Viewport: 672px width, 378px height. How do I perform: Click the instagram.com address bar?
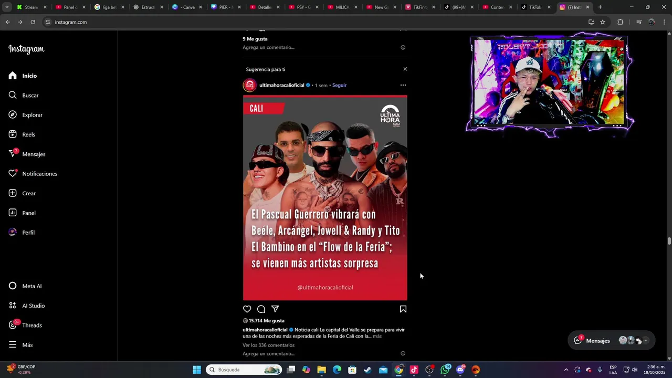click(315, 22)
